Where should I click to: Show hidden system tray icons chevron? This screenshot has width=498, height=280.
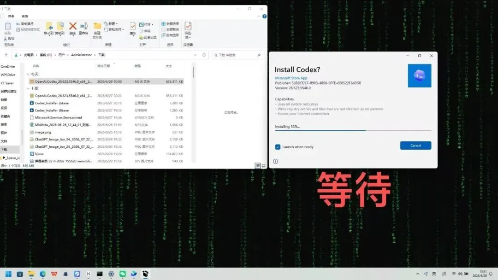click(x=417, y=274)
